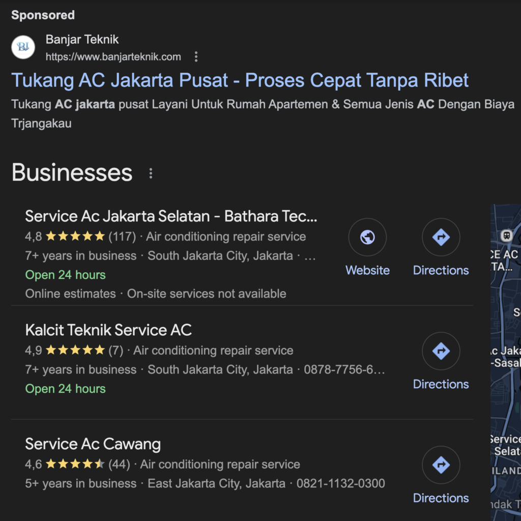This screenshot has width=521, height=521.
Task: Click the Directions icon for Bathara Tech listing
Action: [x=441, y=237]
